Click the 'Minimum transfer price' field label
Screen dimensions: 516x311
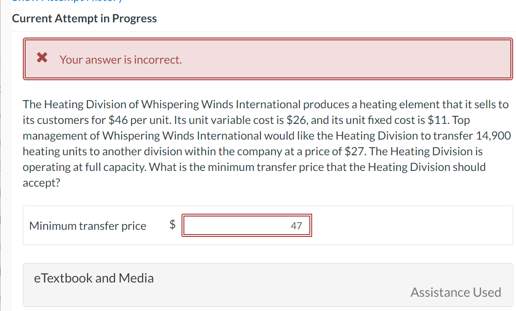(88, 226)
